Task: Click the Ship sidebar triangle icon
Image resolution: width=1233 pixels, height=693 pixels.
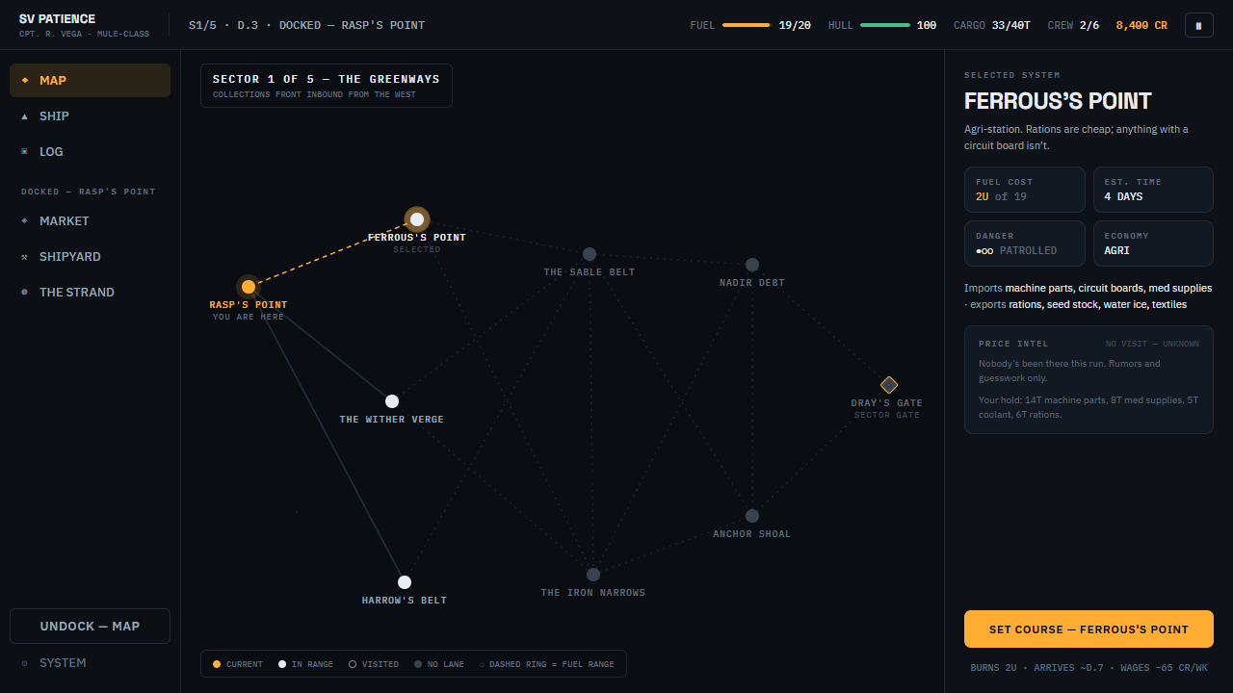Action: pyautogui.click(x=25, y=115)
